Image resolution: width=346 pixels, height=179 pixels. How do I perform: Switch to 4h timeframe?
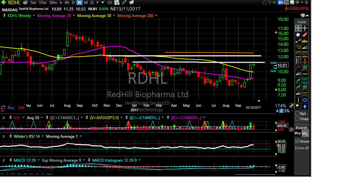click(x=67, y=3)
